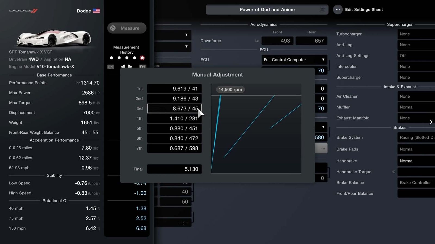Image resolution: width=435 pixels, height=244 pixels.
Task: Click Front-Rear Weight Balance 45 : 55
Action: click(90, 133)
